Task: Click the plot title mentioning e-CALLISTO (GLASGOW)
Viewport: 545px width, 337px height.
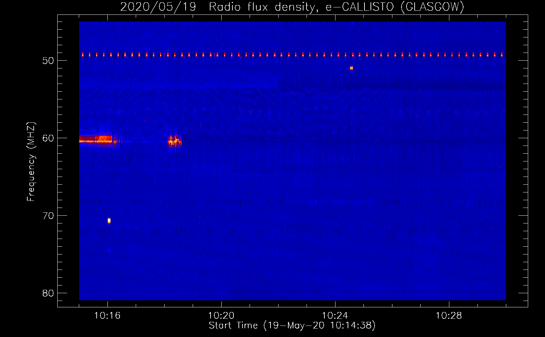Action: click(292, 7)
